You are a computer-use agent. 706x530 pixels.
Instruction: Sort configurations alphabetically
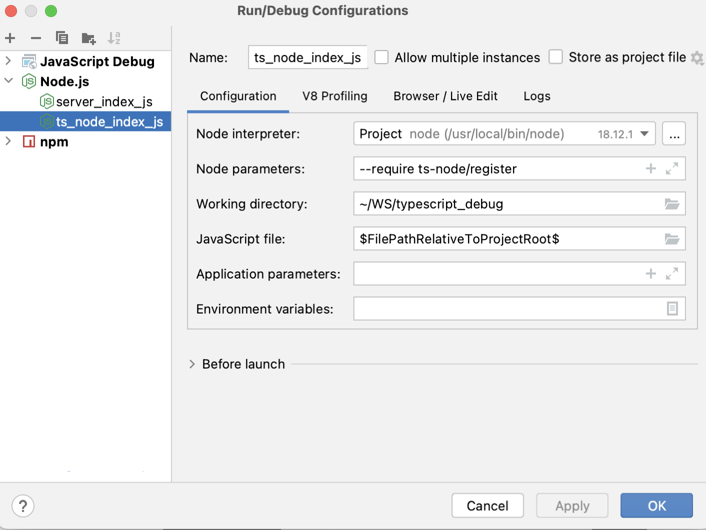click(x=114, y=38)
